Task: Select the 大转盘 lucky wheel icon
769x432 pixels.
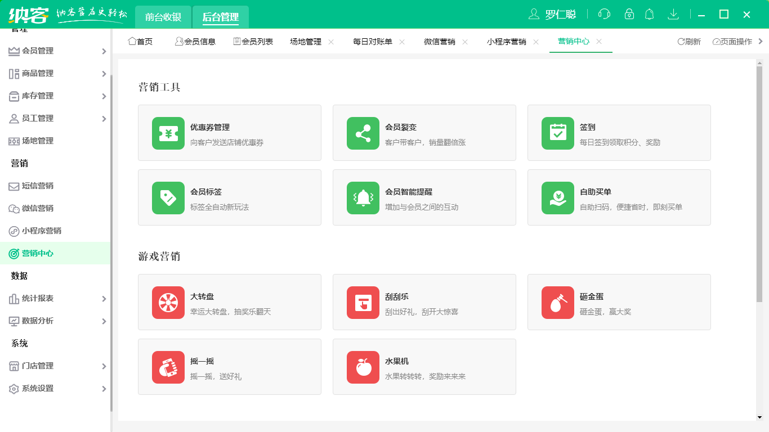Action: [x=168, y=302]
